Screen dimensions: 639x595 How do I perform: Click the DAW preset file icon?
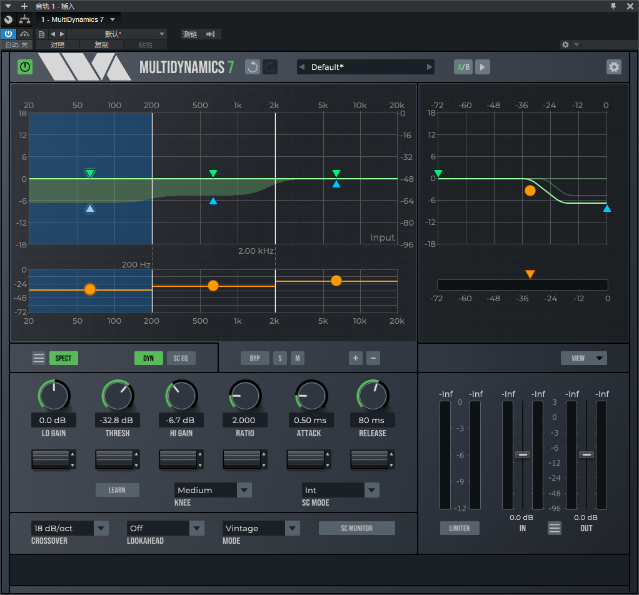click(41, 34)
